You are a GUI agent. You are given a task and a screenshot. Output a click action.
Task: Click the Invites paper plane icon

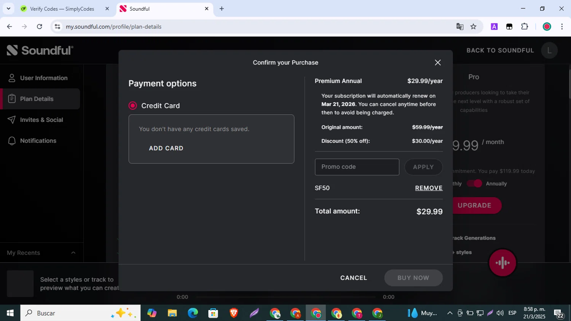point(12,120)
